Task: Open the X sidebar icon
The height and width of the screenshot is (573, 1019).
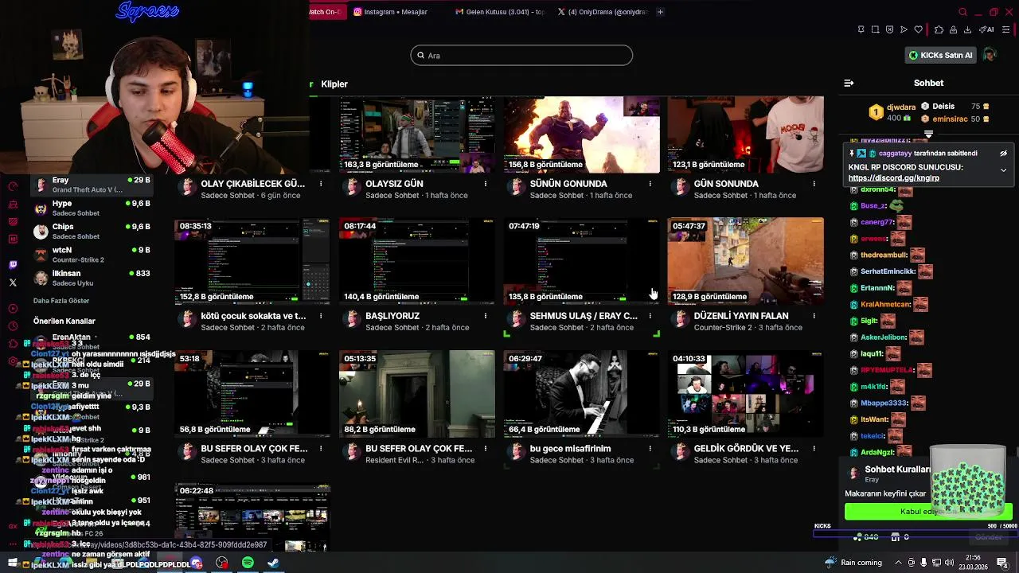Action: click(x=13, y=283)
